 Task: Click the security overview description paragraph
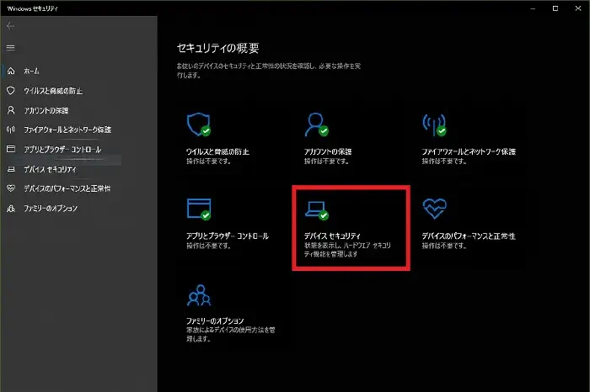(269, 71)
